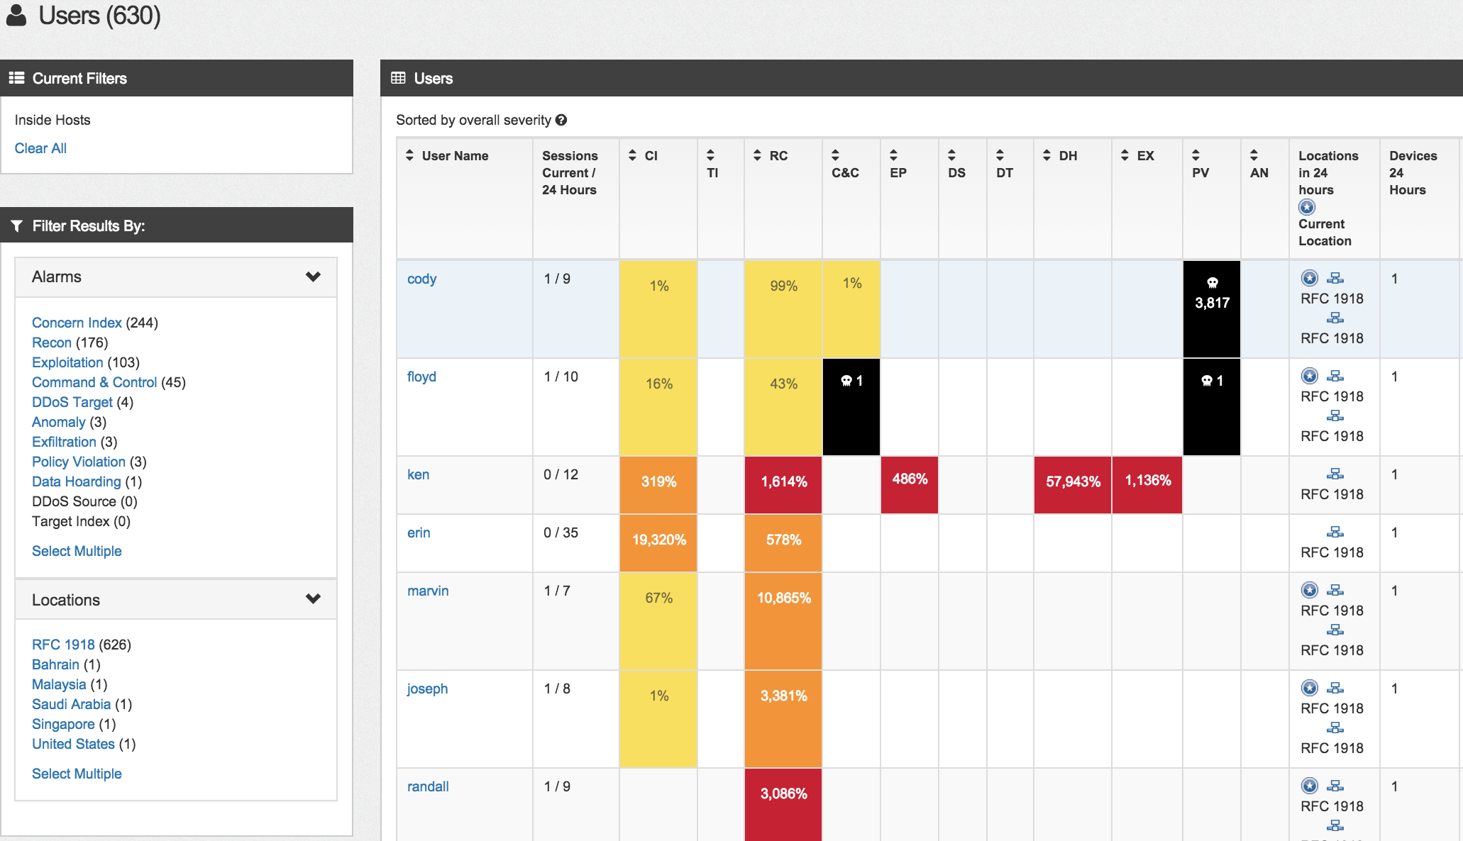
Task: Click the skull icon in floyd's C&C cell
Action: click(846, 381)
